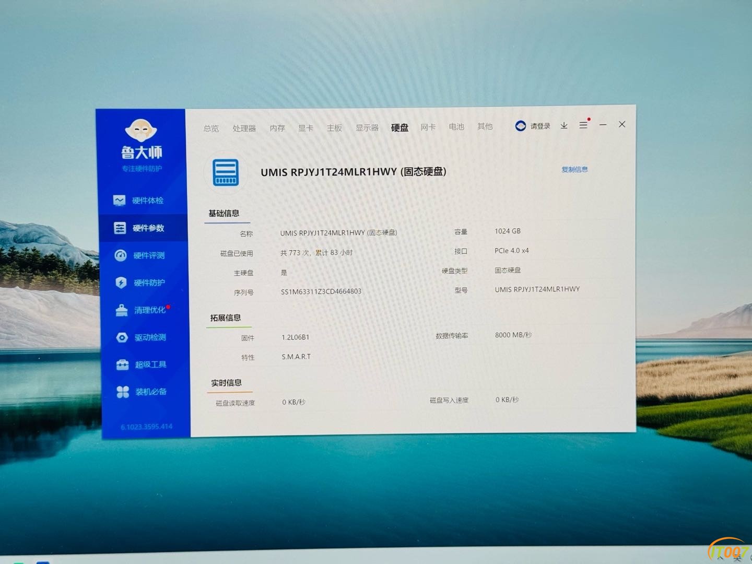Open 超级工具 toolbox icon
The height and width of the screenshot is (564, 752).
pos(123,365)
